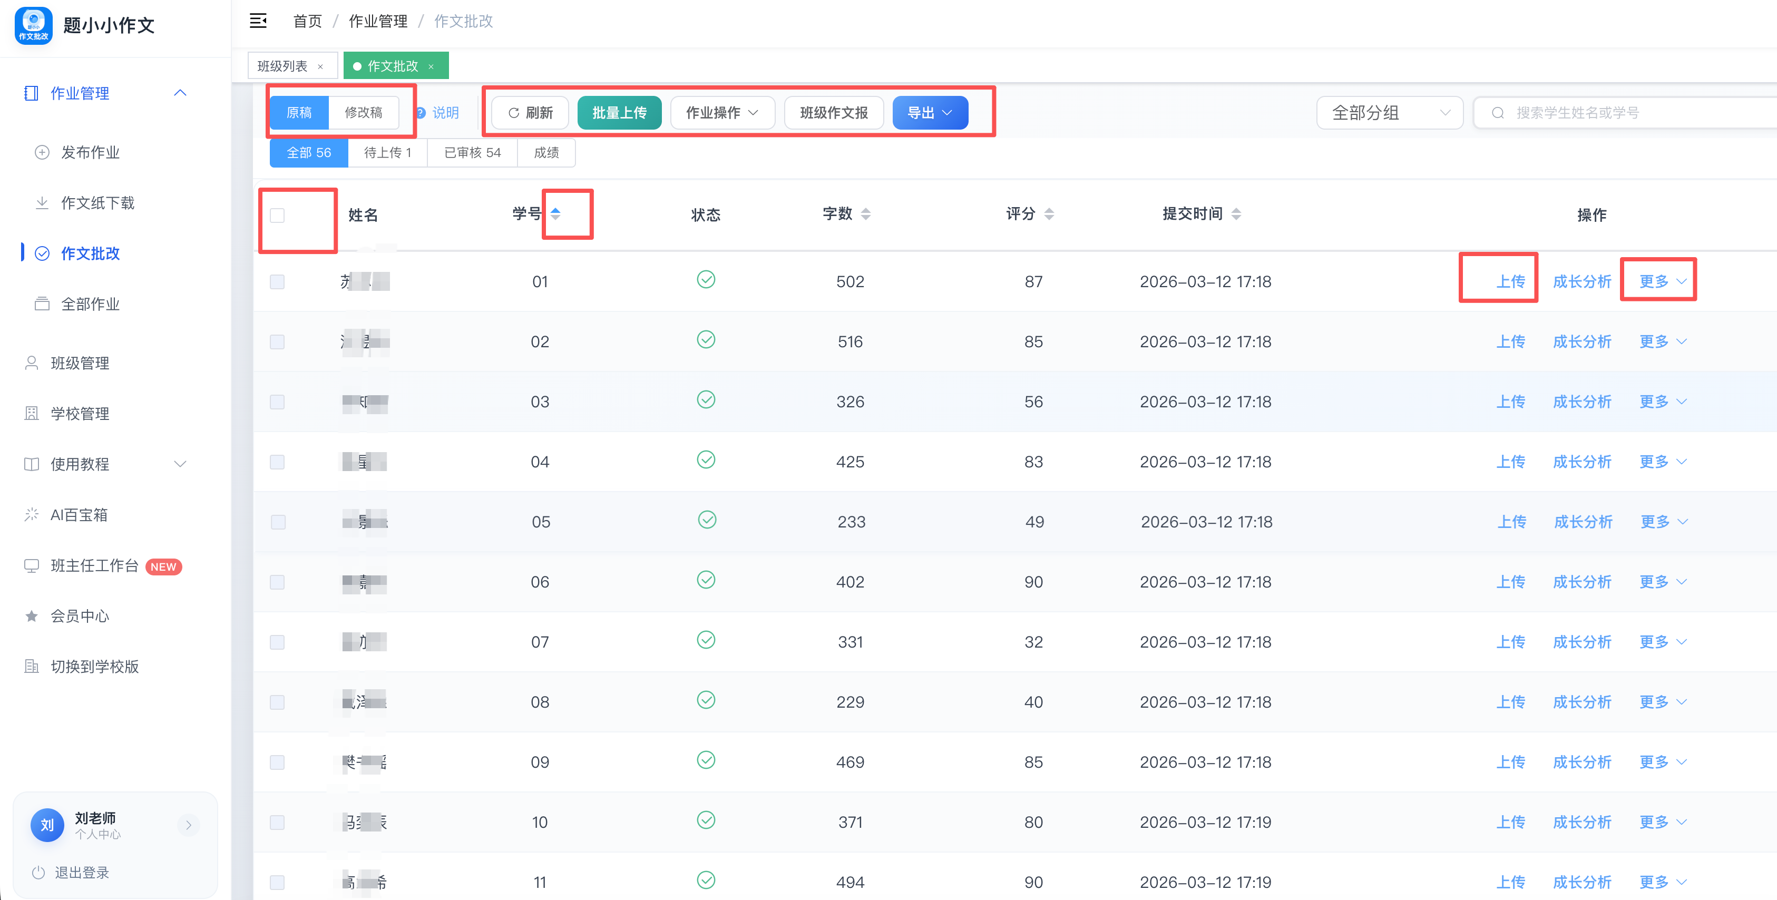Sort by 学号 using its arrows
Viewport: 1777px width, 900px height.
pos(555,214)
